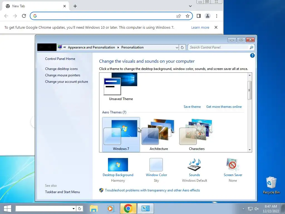Expand the taskbar address dropdown arrow
Viewport: 285px width, 214px height.
tap(73, 208)
